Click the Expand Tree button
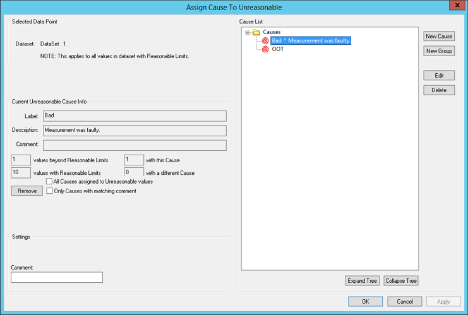Screen dimensions: 468x315 coord(363,281)
